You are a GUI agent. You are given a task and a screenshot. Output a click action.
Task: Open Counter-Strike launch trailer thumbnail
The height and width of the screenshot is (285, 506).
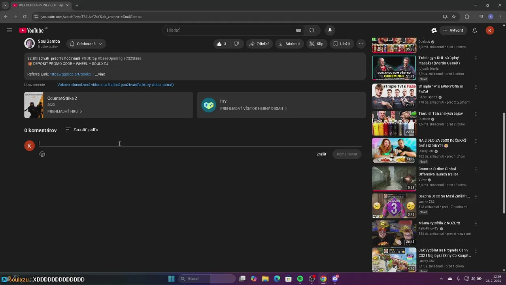coord(394,179)
